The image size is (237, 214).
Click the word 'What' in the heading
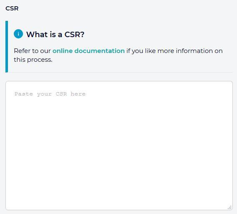37,34
